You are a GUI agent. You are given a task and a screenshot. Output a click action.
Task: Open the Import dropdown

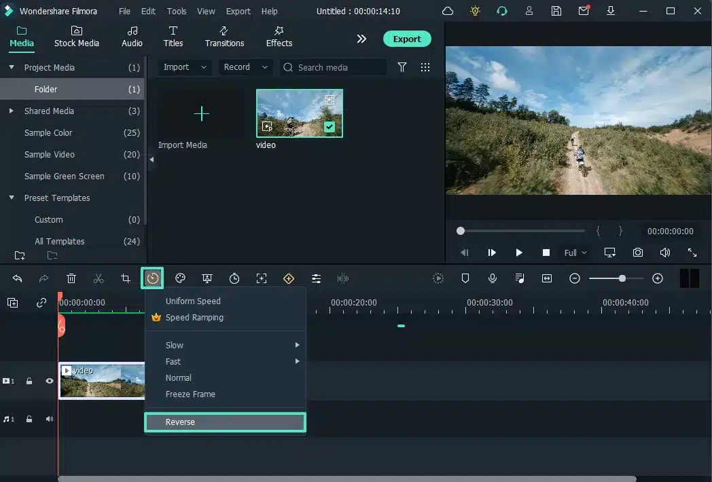click(x=185, y=67)
